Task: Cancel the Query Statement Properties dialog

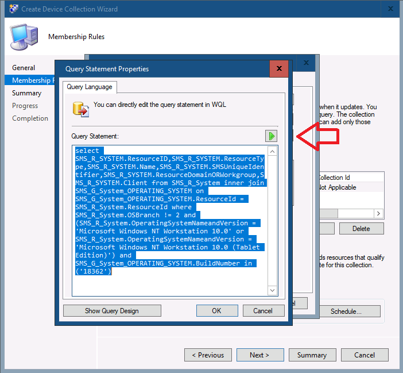Action: point(263,311)
